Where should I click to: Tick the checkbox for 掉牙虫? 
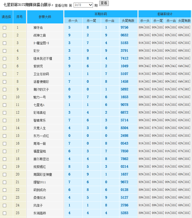(x=4, y=28)
